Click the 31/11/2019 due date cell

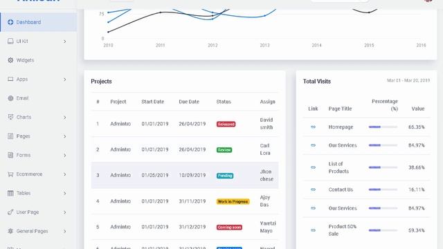click(192, 201)
